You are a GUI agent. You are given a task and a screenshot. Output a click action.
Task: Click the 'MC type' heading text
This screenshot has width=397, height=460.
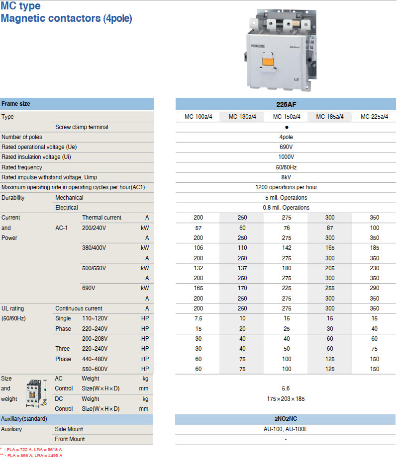20,5
